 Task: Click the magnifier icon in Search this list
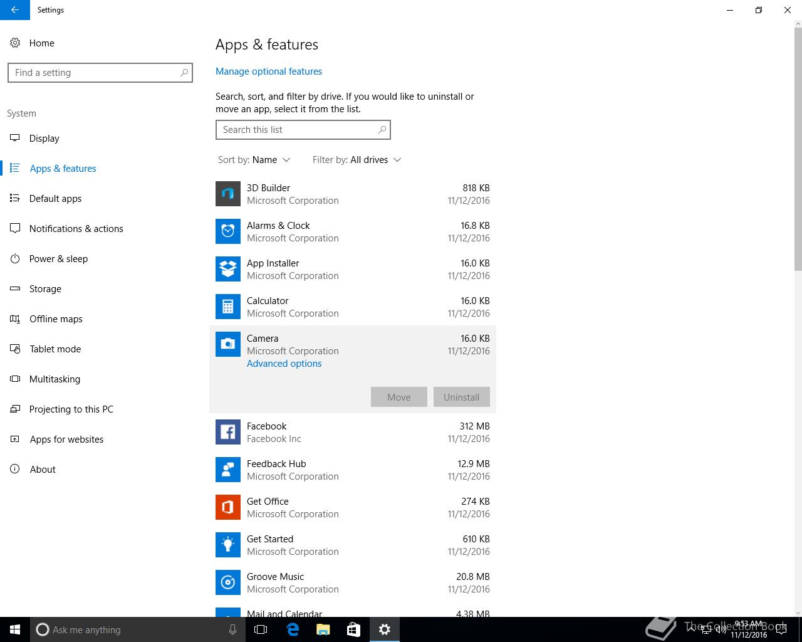[382, 130]
